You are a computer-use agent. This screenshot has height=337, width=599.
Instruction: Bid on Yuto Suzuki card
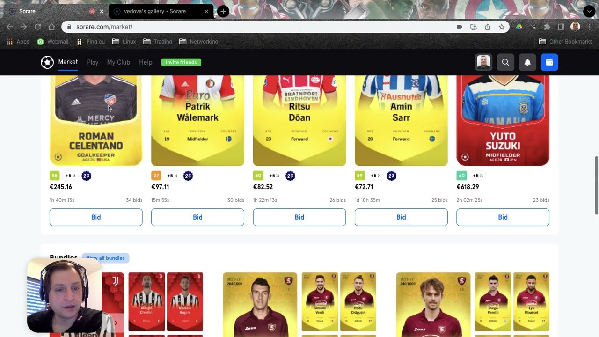coord(503,217)
